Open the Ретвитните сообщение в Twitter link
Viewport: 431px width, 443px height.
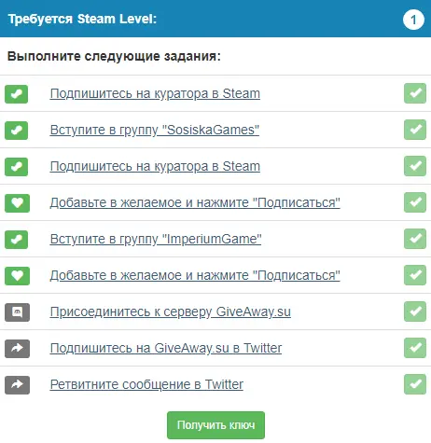click(146, 384)
